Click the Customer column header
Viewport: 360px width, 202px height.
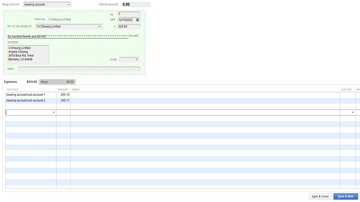tap(347, 89)
